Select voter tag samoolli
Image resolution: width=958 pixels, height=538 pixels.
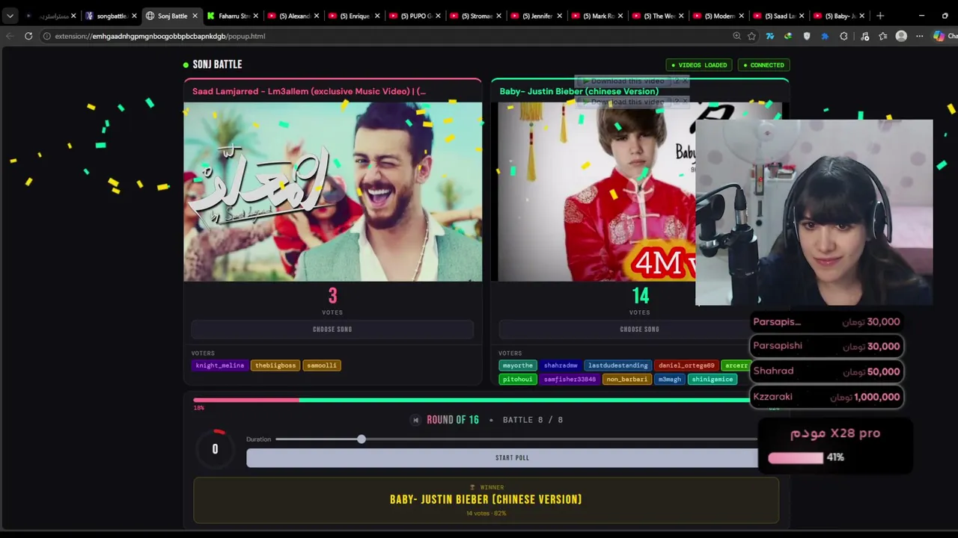(x=322, y=365)
